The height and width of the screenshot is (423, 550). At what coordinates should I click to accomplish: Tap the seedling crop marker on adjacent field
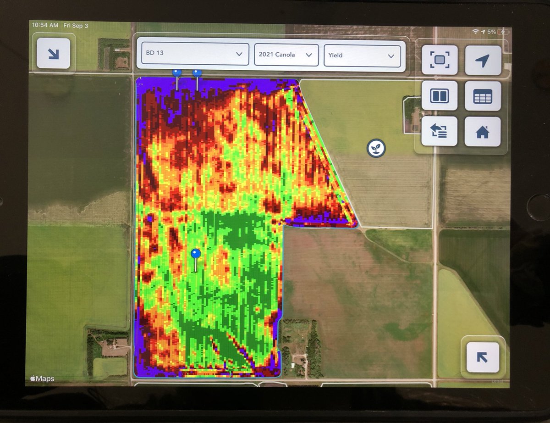[x=376, y=149]
